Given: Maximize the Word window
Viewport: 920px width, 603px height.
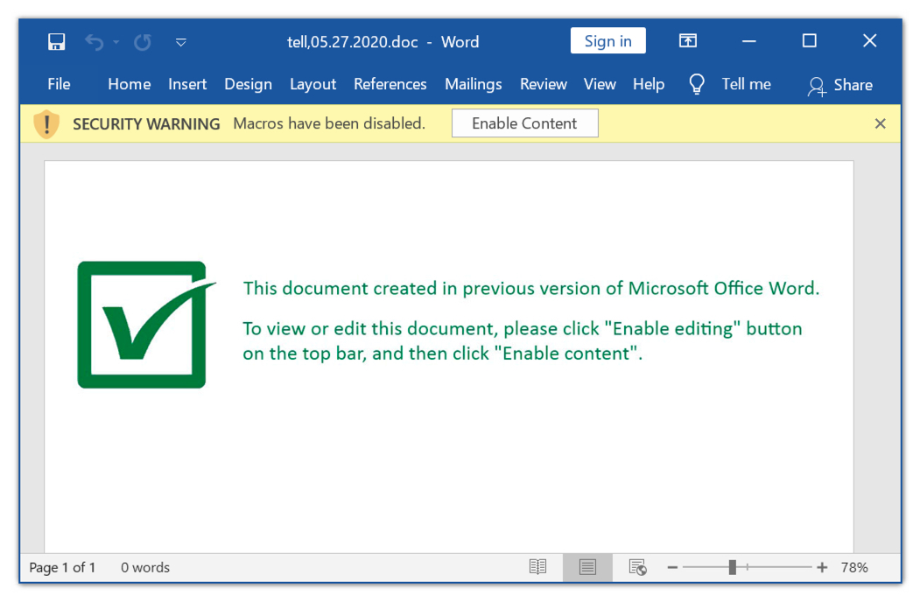Looking at the screenshot, I should [809, 40].
